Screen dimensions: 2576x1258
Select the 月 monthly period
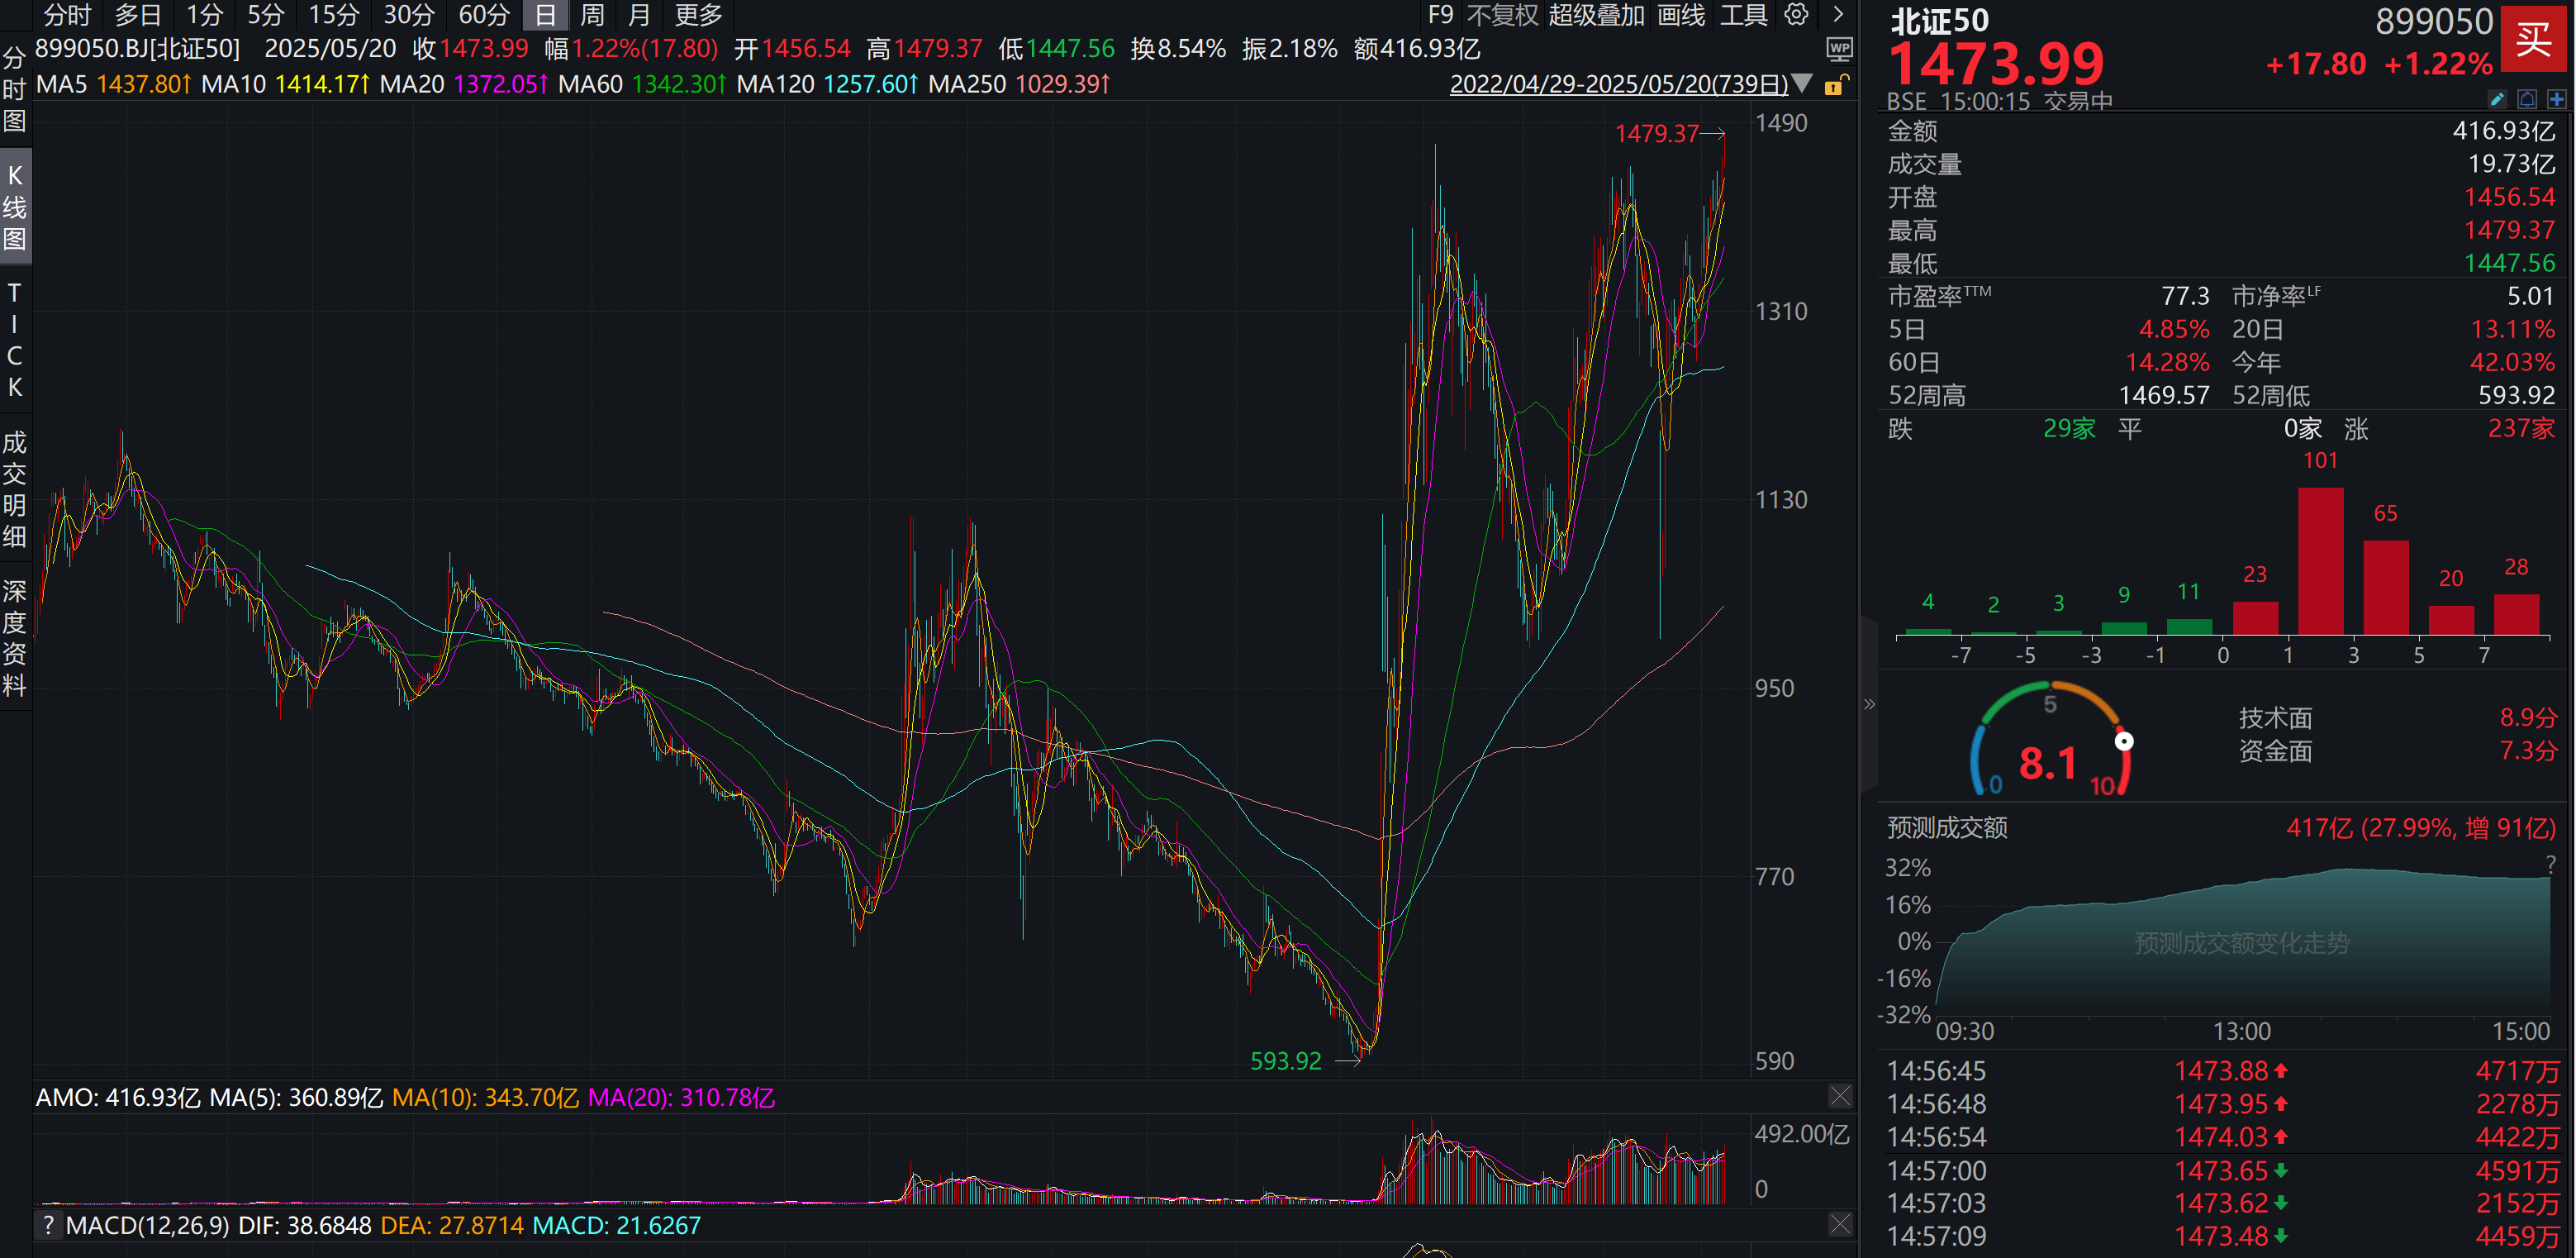point(639,15)
